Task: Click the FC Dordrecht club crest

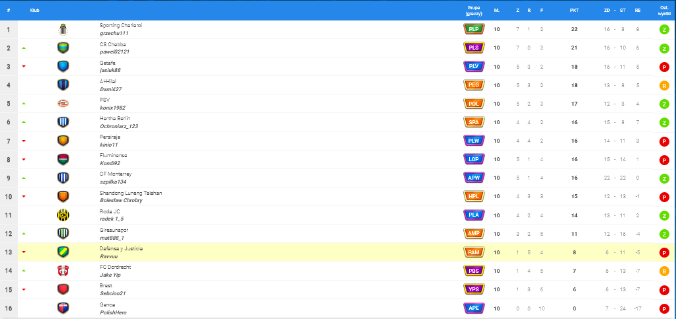Action: click(63, 270)
